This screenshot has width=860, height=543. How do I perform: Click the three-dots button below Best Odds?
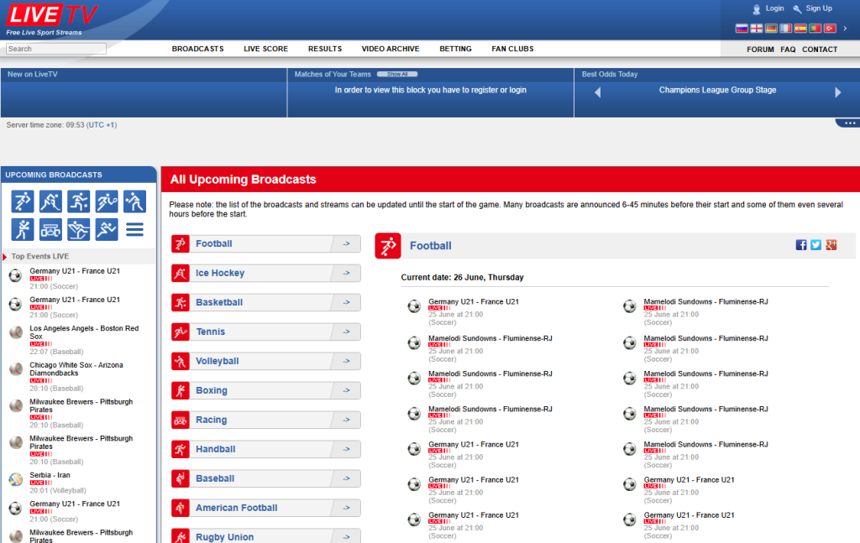[x=849, y=123]
